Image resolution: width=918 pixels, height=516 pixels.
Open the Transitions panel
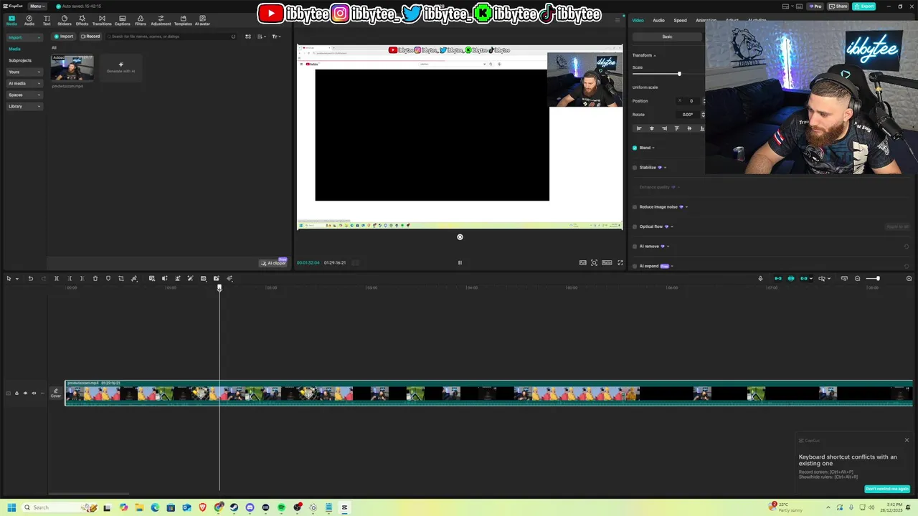point(102,20)
